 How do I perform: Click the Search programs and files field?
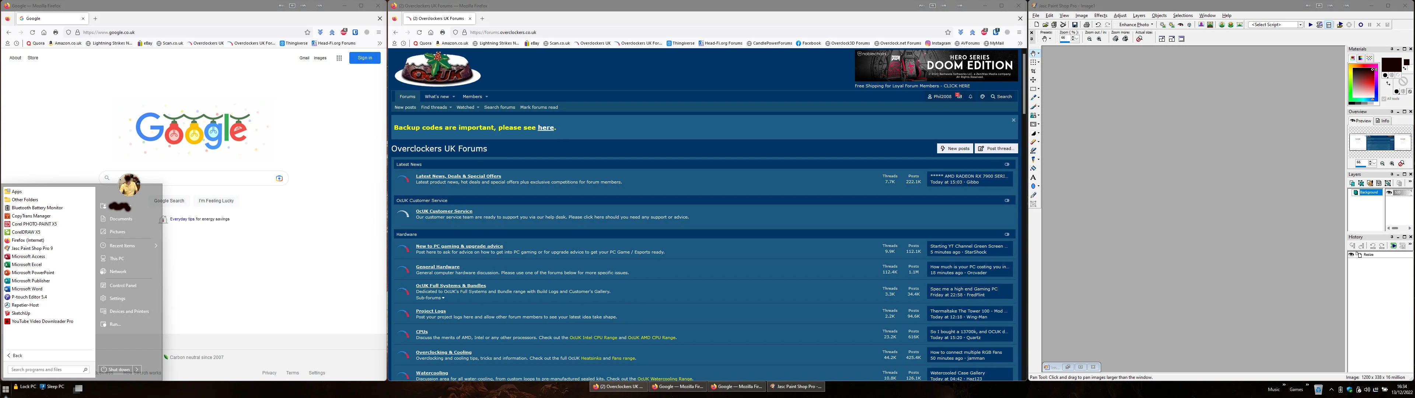click(48, 369)
